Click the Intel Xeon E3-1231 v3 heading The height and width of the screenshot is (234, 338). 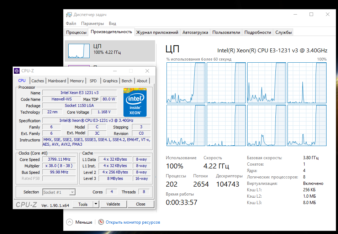click(x=272, y=51)
